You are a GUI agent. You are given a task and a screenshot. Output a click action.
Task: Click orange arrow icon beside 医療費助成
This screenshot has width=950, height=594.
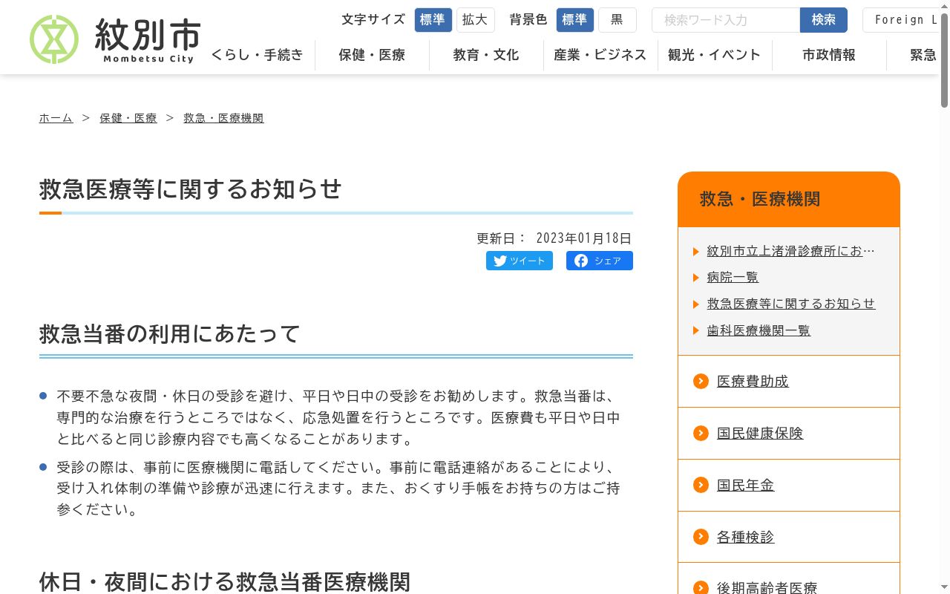pyautogui.click(x=701, y=381)
